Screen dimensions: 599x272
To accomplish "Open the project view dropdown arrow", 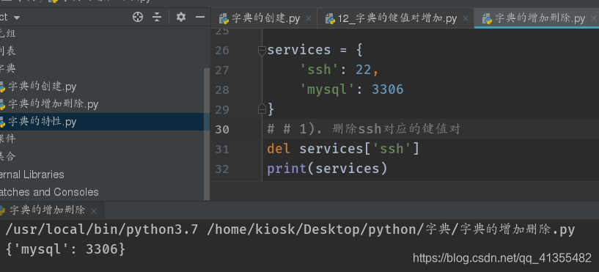I will [x=16, y=18].
